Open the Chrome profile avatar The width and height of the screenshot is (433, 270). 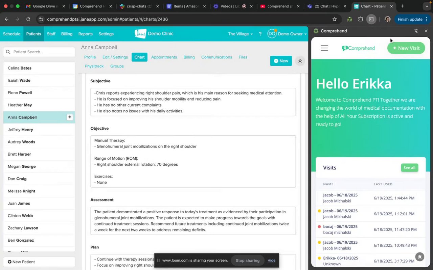pyautogui.click(x=388, y=19)
